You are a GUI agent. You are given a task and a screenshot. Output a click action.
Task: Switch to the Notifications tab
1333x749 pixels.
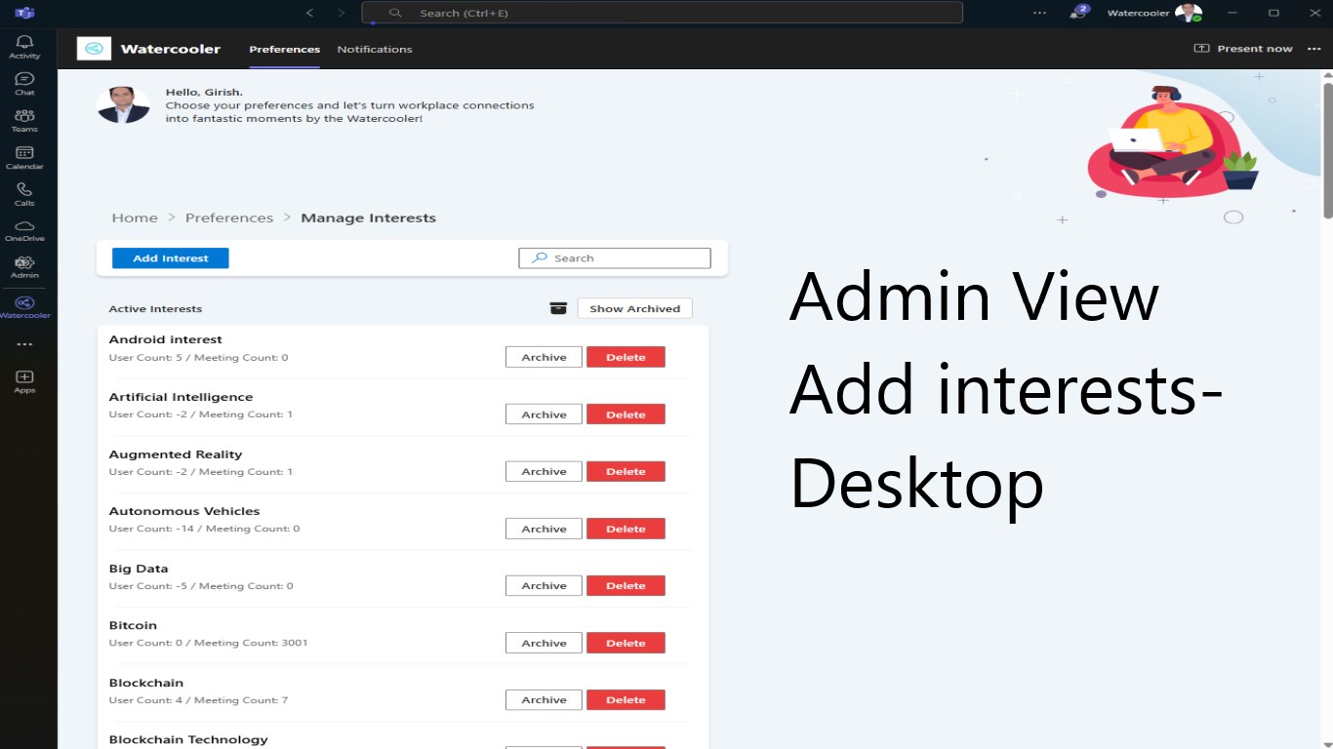pyautogui.click(x=375, y=49)
